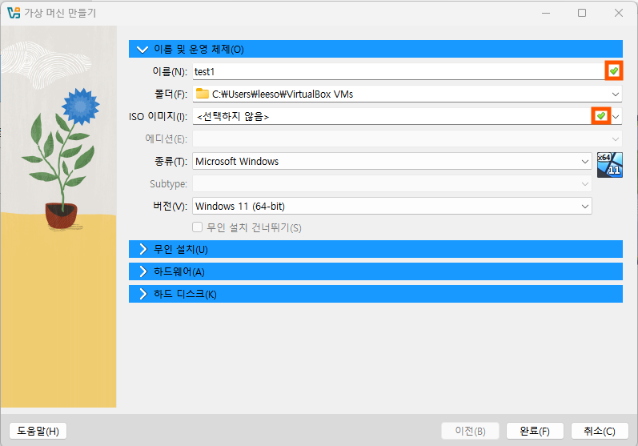This screenshot has height=446, width=638.
Task: Expand the hard disk section (하드 디스크)
Action: coord(375,294)
